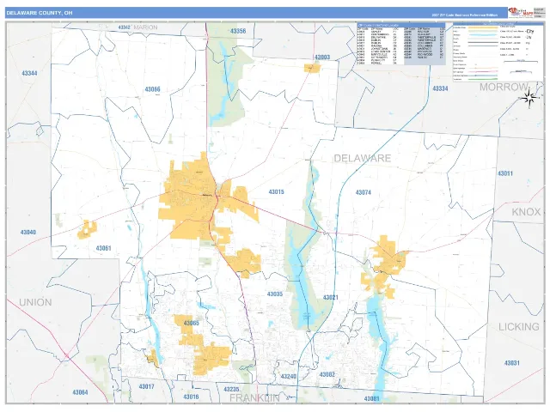Click the LICKING county label
Screen dimensions: 550x412
(x=519, y=327)
